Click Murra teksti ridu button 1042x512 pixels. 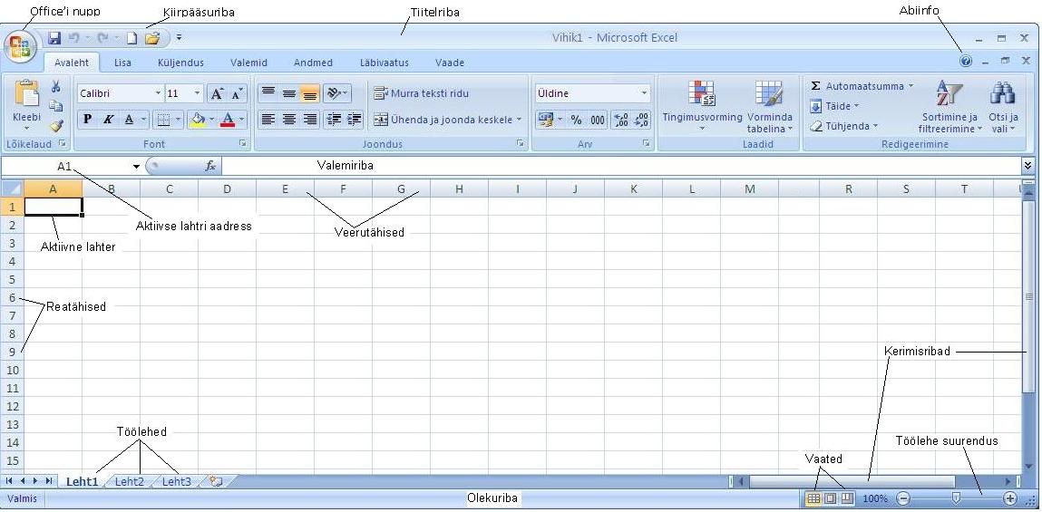tap(422, 93)
